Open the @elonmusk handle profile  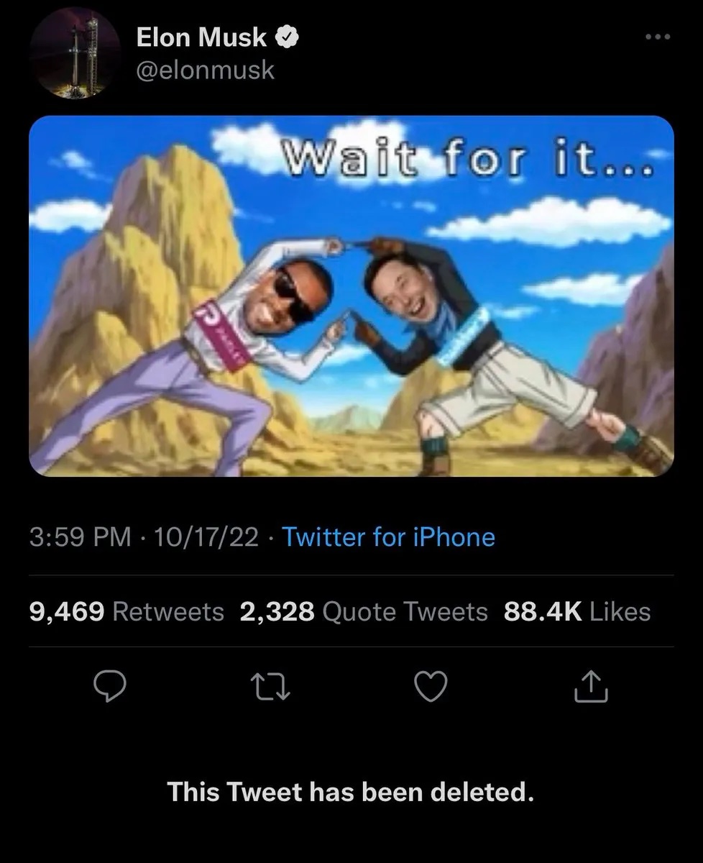206,70
